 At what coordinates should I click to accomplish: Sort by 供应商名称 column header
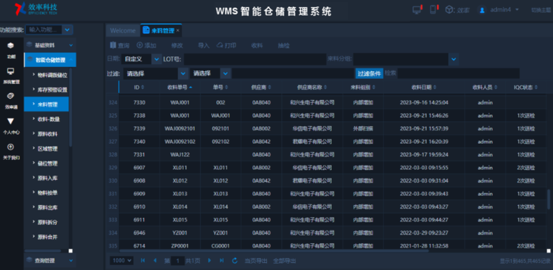click(312, 87)
